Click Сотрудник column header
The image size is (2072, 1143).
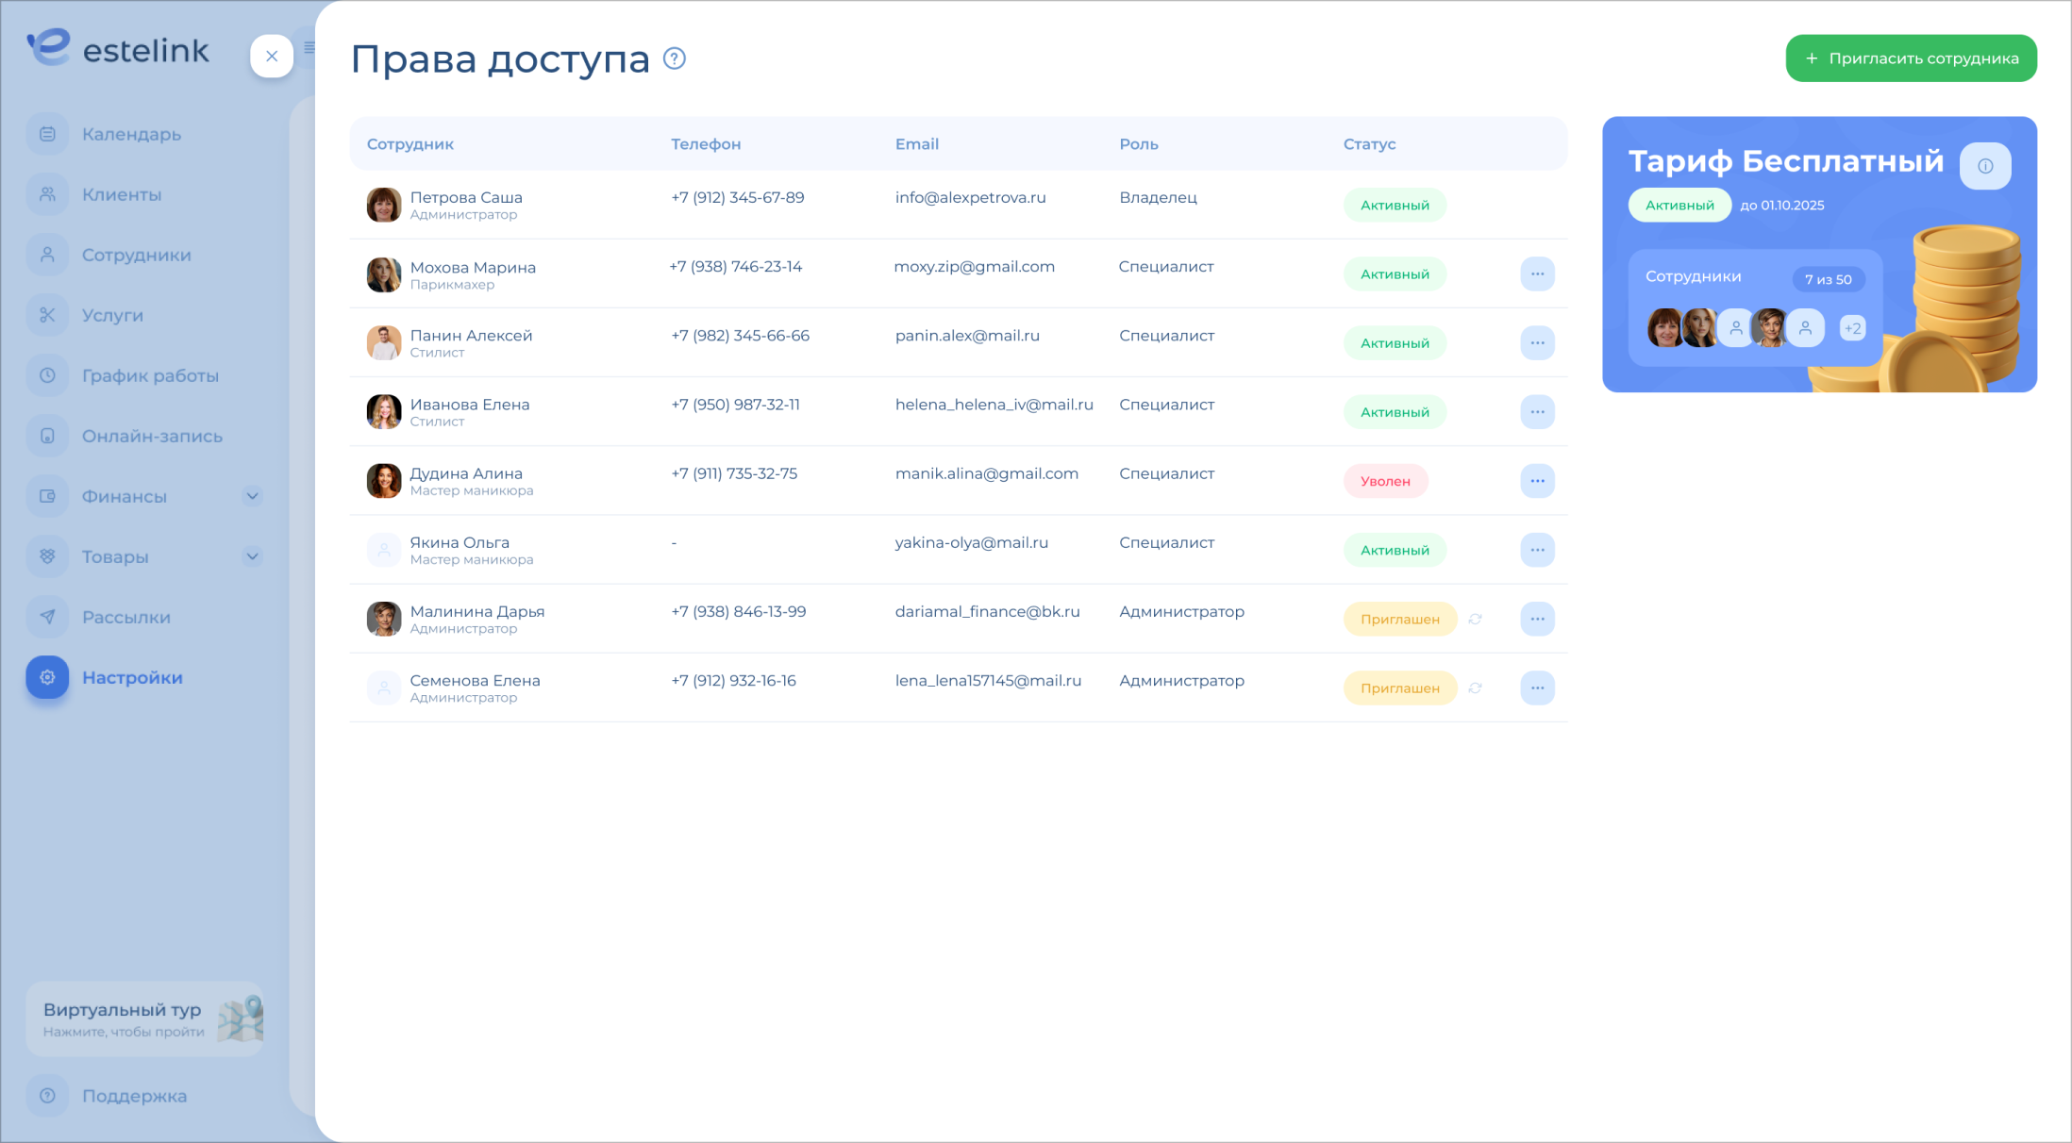tap(410, 144)
